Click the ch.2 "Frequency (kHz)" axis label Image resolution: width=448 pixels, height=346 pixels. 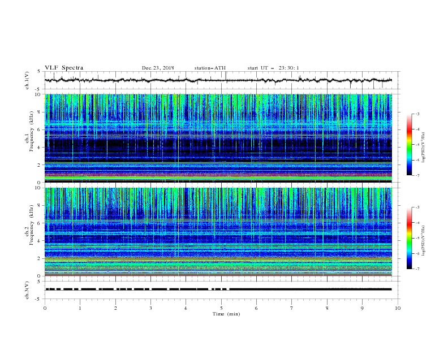pos(32,224)
